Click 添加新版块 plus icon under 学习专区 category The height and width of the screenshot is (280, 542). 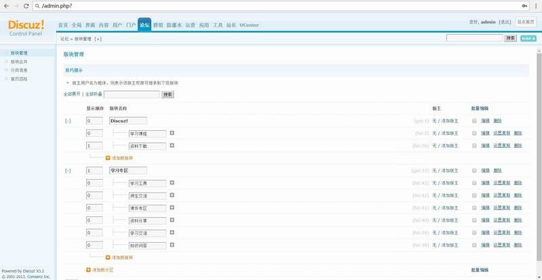(108, 258)
